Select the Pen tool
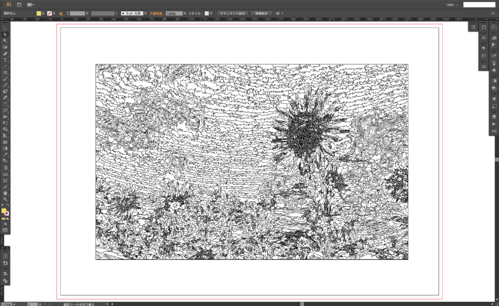The width and height of the screenshot is (499, 306). pos(5,54)
